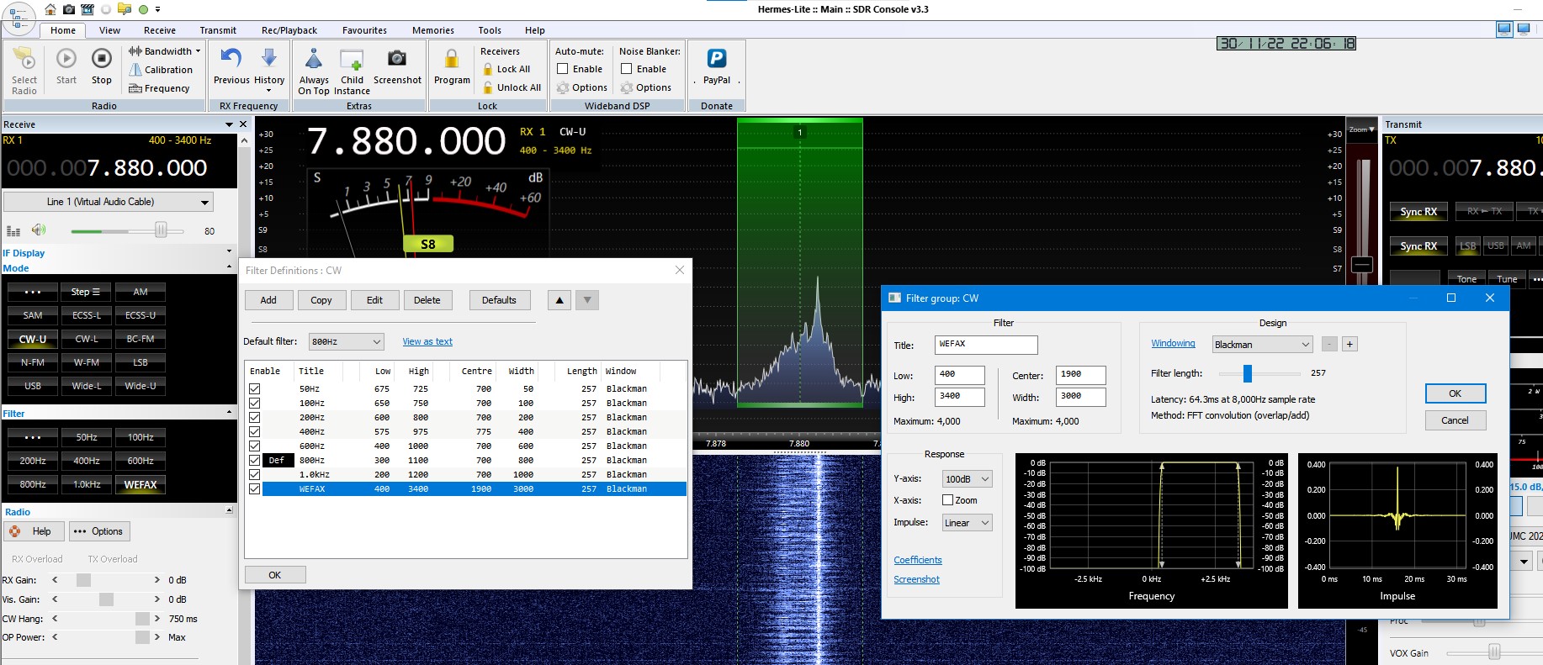The height and width of the screenshot is (665, 1543).
Task: Click the Defaults button in Filter Definitions
Action: tap(499, 300)
